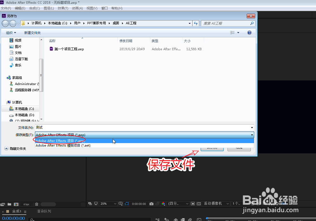
Task: Open the 保存类型 combo box arrow
Action: (252, 135)
